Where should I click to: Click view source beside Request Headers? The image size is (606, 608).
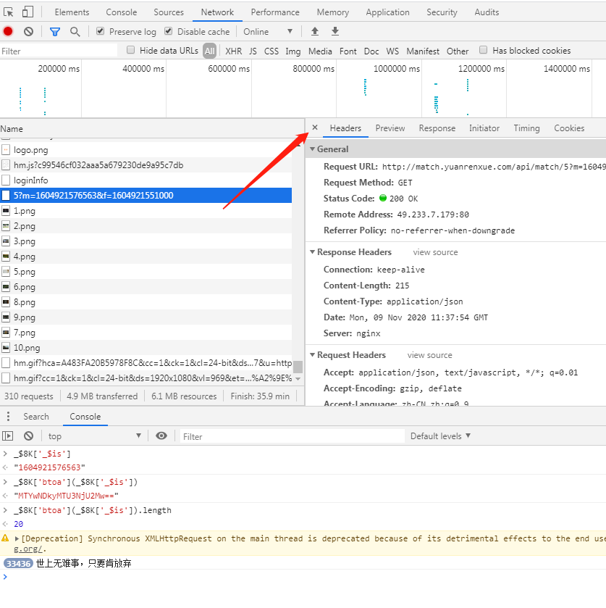(x=429, y=355)
